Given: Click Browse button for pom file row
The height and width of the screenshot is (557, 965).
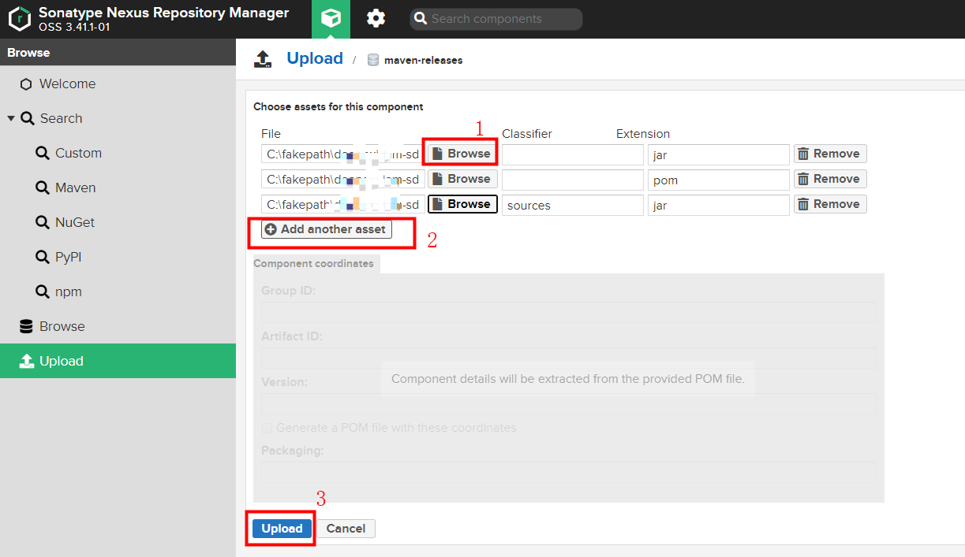Looking at the screenshot, I should click(462, 179).
